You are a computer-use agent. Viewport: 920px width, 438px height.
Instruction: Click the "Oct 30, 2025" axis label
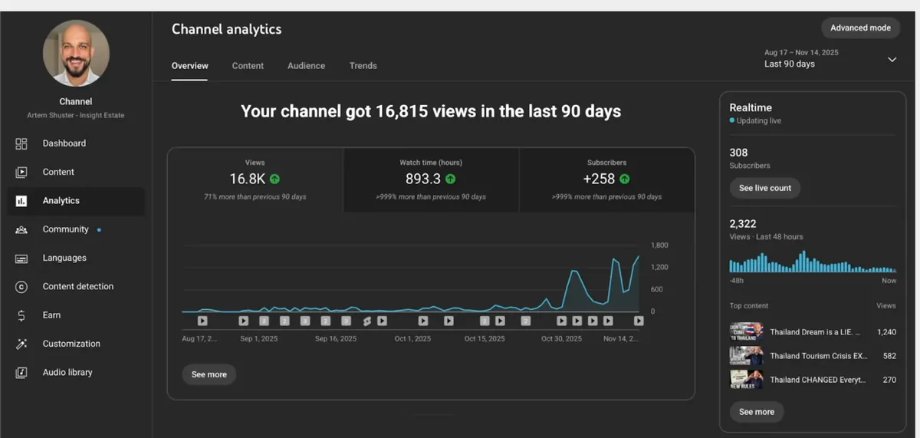pos(562,338)
